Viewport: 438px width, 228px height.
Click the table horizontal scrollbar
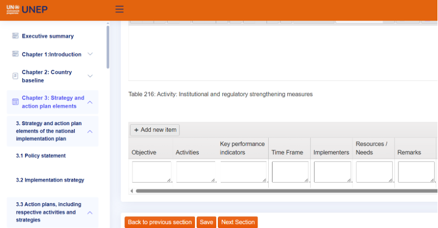(x=279, y=191)
